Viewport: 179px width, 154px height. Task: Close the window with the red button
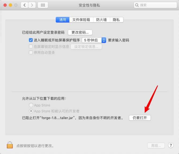pos(5,5)
